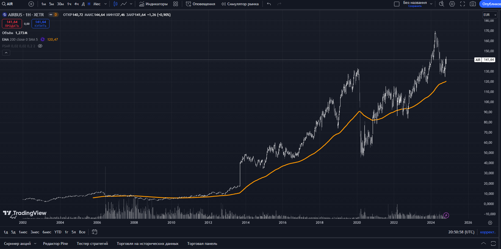Expand the timeframe dropdown arrow

coord(106,4)
